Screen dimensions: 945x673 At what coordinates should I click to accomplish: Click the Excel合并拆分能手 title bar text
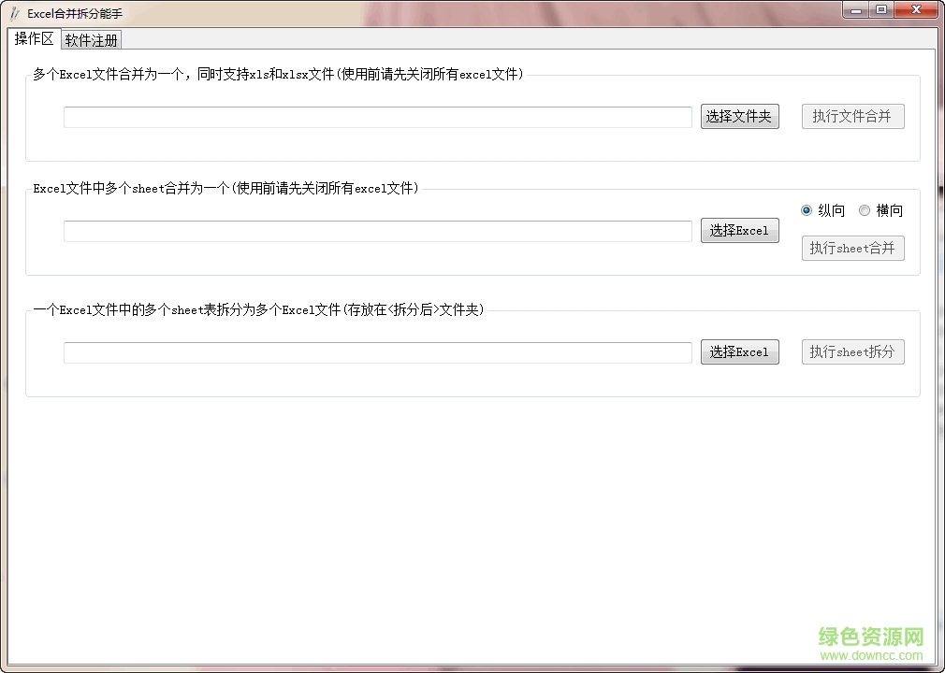75,13
